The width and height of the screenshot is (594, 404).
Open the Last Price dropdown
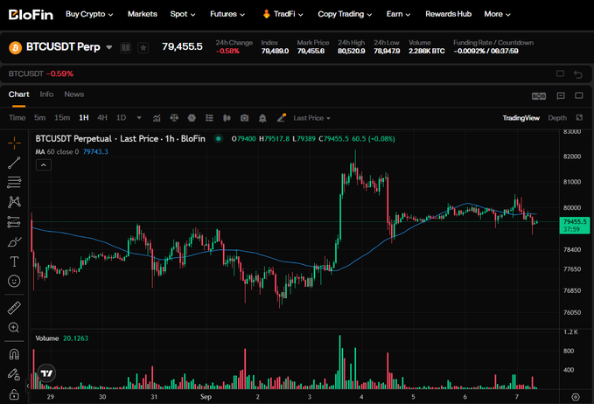[311, 118]
